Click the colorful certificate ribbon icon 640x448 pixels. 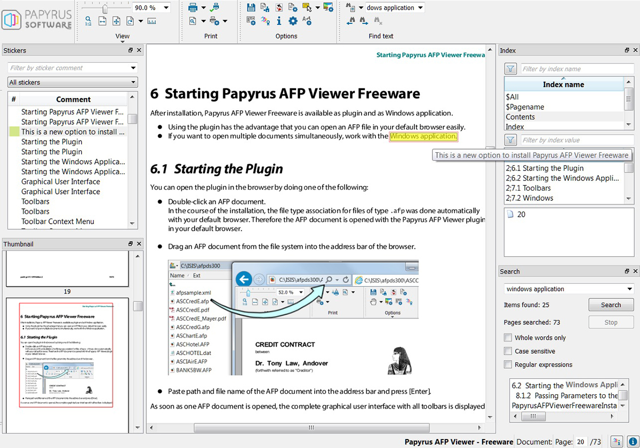click(265, 21)
